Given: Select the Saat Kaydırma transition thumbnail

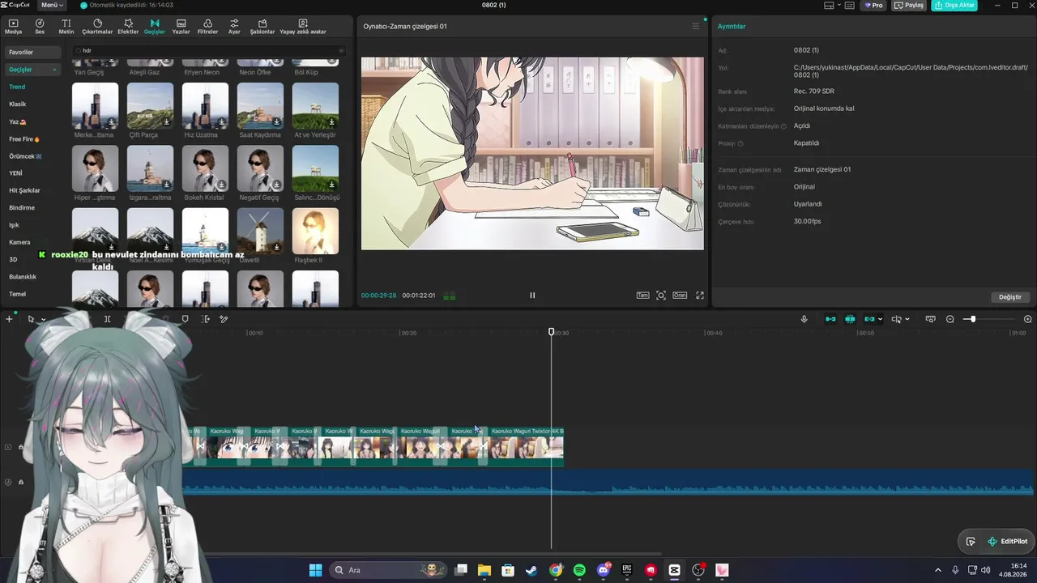Looking at the screenshot, I should (x=260, y=105).
